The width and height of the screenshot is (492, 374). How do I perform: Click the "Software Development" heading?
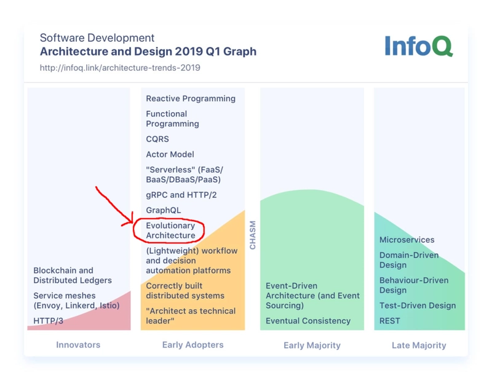click(97, 38)
